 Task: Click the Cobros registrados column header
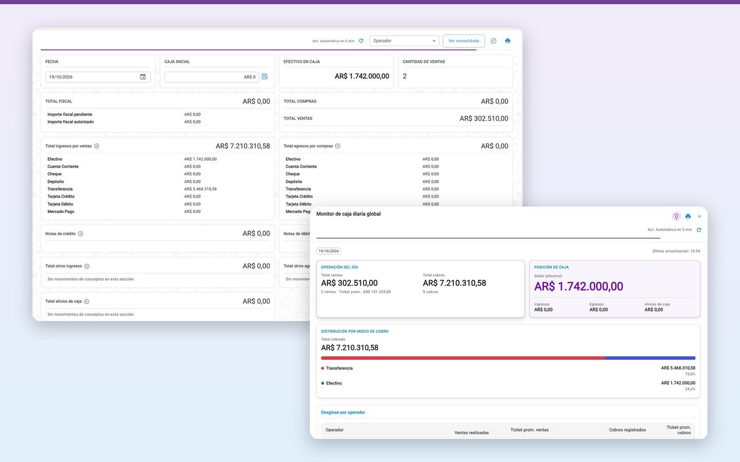(x=627, y=430)
